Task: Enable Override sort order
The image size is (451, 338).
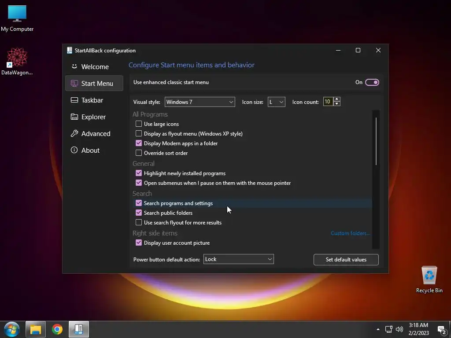Action: (x=139, y=153)
